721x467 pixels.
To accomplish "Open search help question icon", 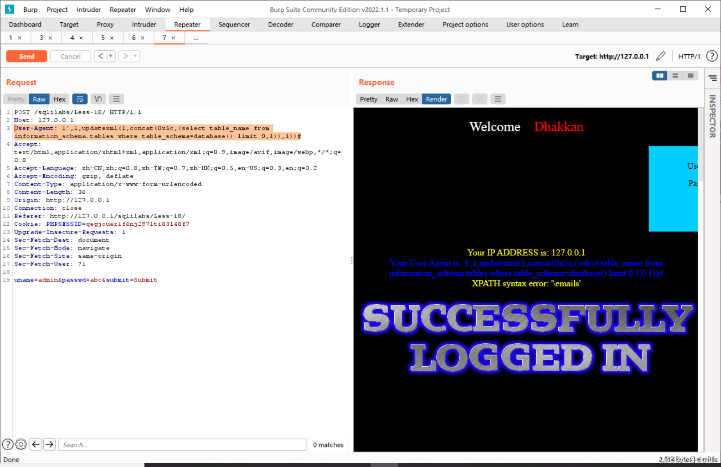I will point(8,444).
